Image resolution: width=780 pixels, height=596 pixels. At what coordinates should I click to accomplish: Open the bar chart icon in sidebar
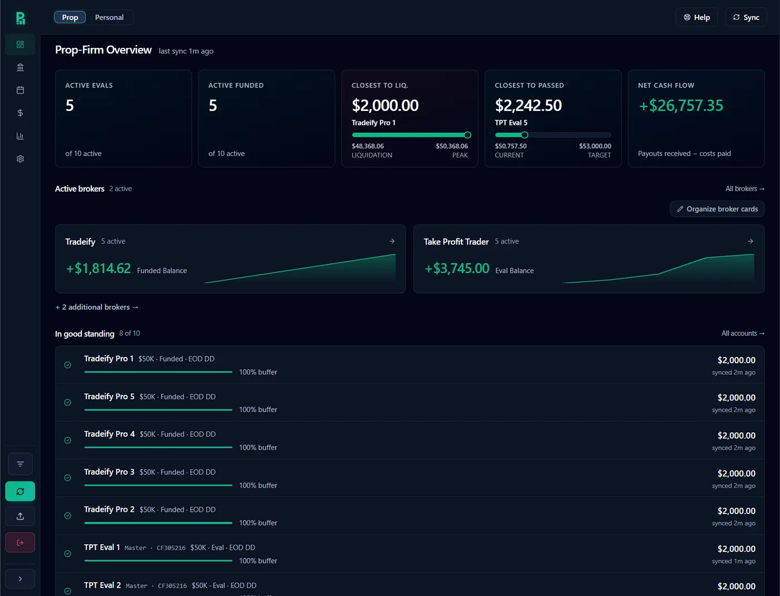point(20,136)
